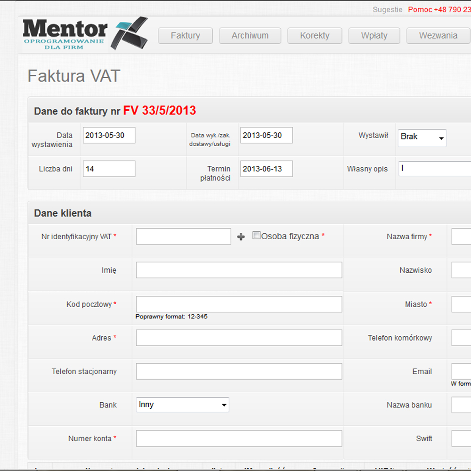Open the Wystawił dropdown
This screenshot has width=471, height=471.
pyautogui.click(x=422, y=138)
